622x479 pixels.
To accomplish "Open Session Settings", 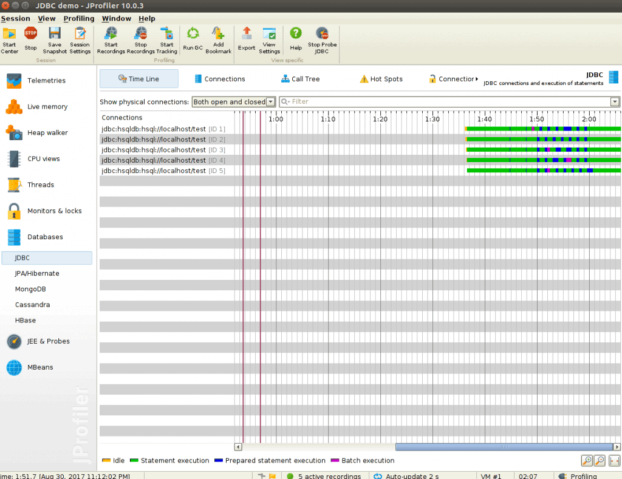I will 80,41.
